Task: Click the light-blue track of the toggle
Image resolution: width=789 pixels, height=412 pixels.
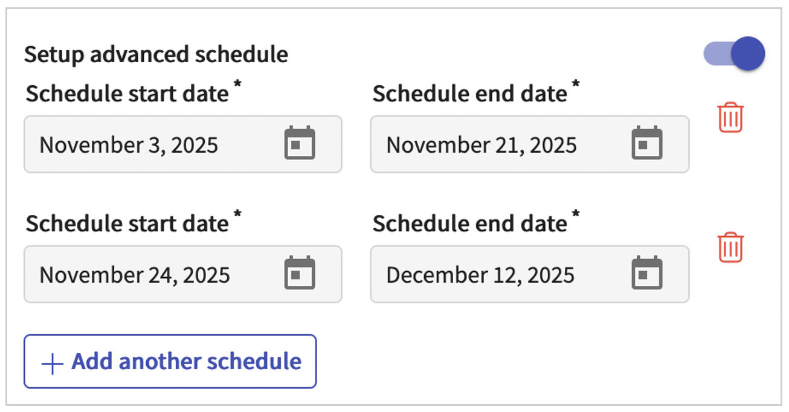Action: click(x=715, y=54)
